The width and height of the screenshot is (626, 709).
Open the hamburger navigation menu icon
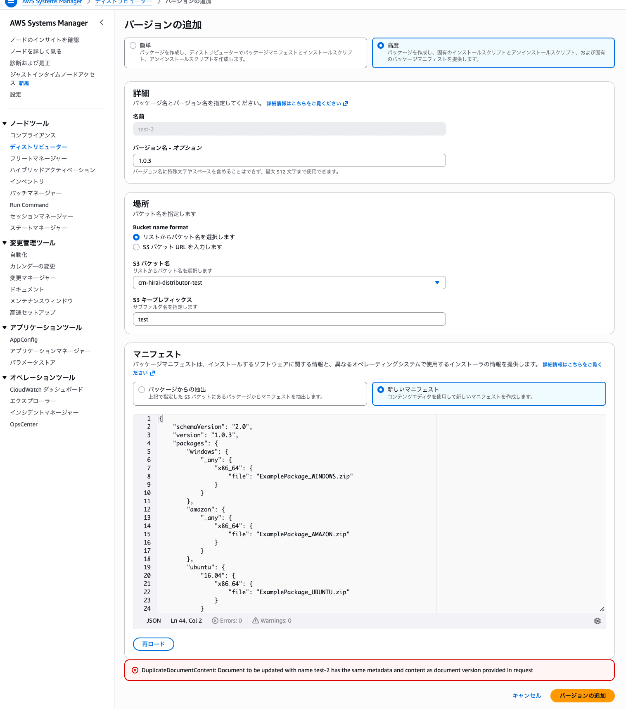11,2
